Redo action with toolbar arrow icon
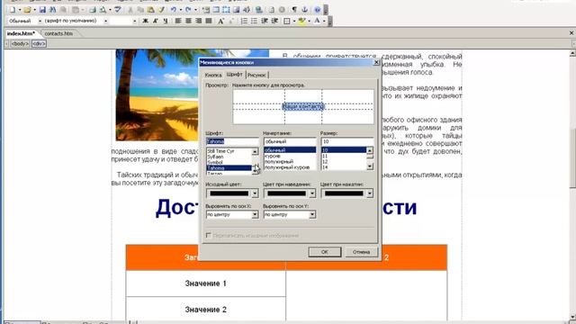The image size is (576, 324). tap(188, 10)
